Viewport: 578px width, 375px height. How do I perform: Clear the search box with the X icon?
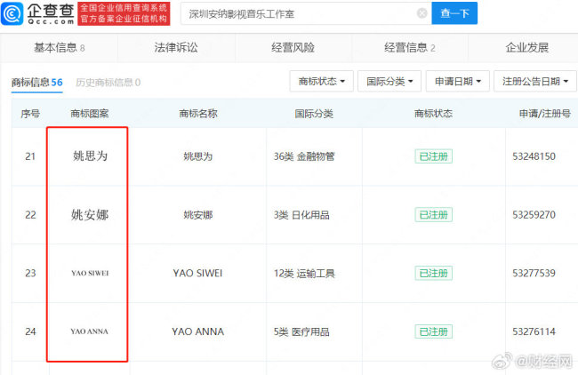(x=421, y=13)
